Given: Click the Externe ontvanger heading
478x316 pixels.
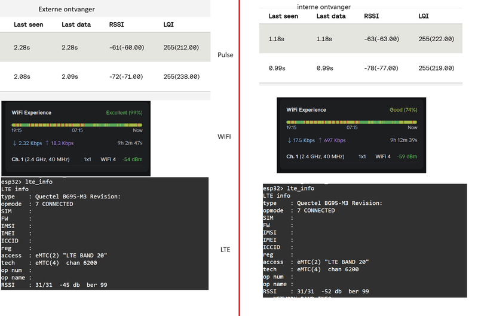Looking at the screenshot, I should 66,10.
